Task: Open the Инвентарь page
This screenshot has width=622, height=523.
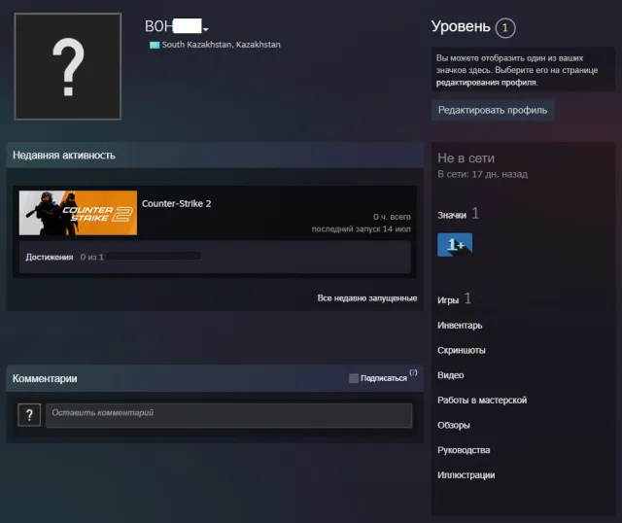Action: pos(460,326)
